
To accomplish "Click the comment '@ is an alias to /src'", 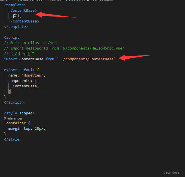I will (30, 43).
